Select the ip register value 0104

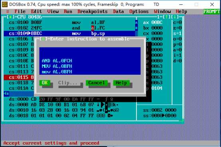click(157, 88)
